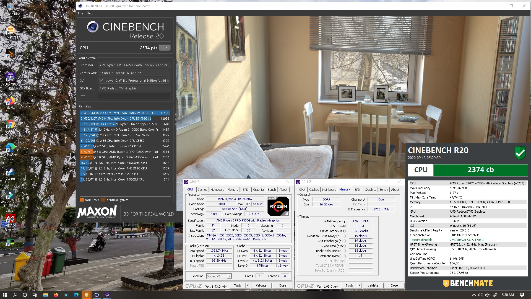Open the Recycle Bin desktop icon
This screenshot has width=531, height=299.
click(10, 9)
